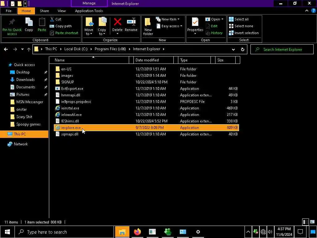Viewport: 317px width, 238px height.
Task: Expand the New item menu
Action: [x=167, y=19]
